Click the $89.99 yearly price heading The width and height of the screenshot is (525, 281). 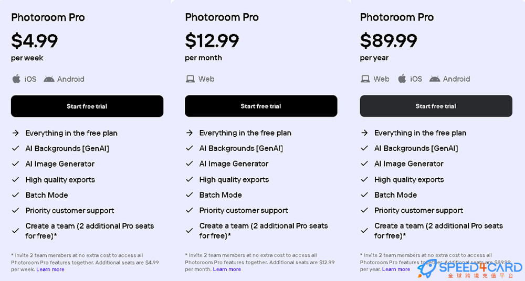(x=388, y=40)
